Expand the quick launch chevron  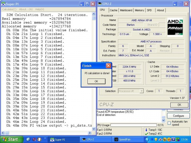(x=45, y=138)
